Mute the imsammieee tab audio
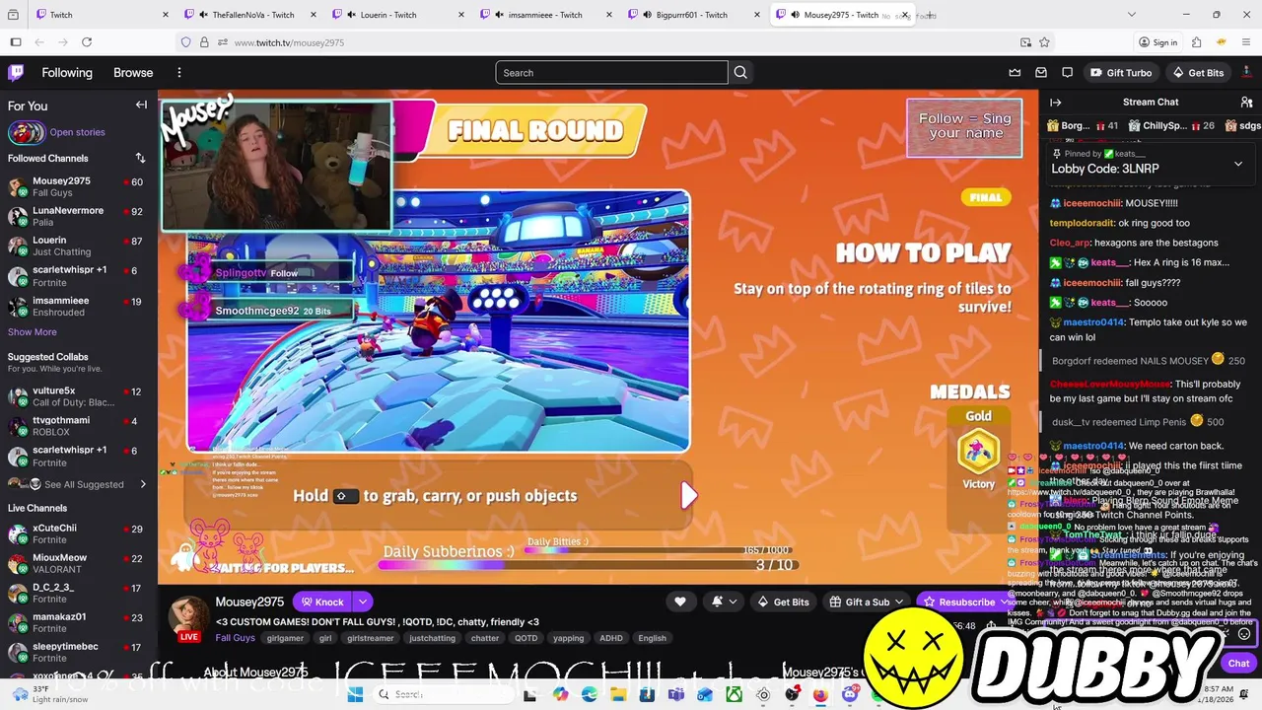The width and height of the screenshot is (1262, 710). click(x=499, y=15)
